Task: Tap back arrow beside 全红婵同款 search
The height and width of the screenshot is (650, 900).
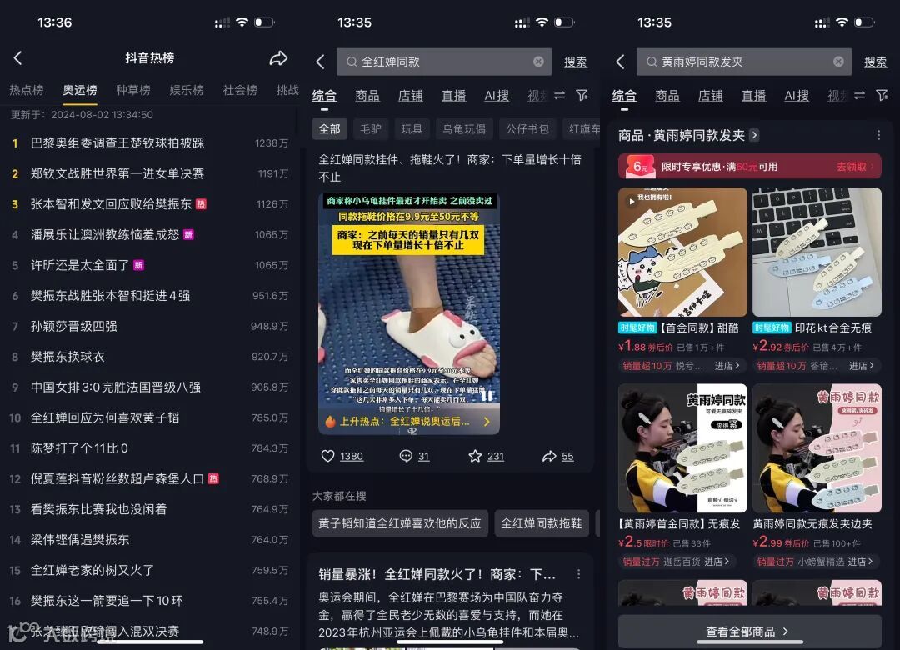Action: 320,62
